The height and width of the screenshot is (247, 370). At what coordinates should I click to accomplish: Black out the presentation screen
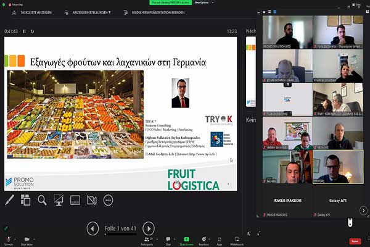click(59, 200)
